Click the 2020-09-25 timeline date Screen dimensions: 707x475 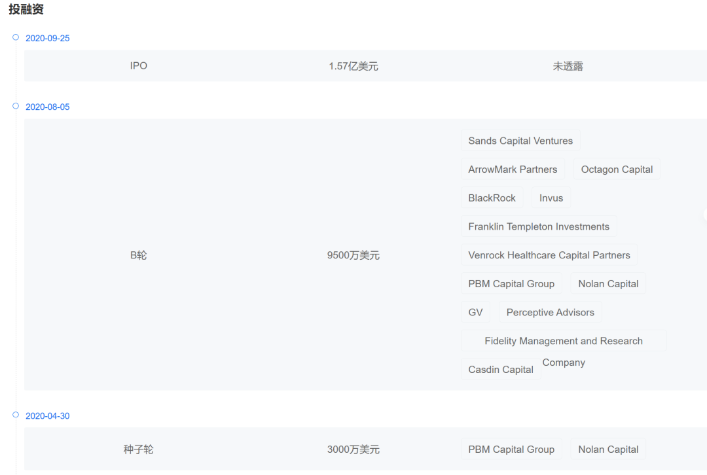click(x=47, y=39)
